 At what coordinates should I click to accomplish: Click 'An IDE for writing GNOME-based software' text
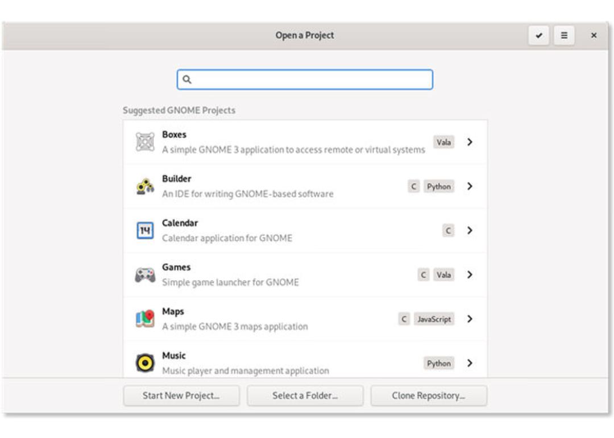pyautogui.click(x=248, y=194)
